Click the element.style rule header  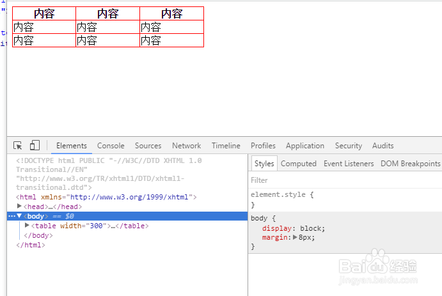[x=282, y=194]
